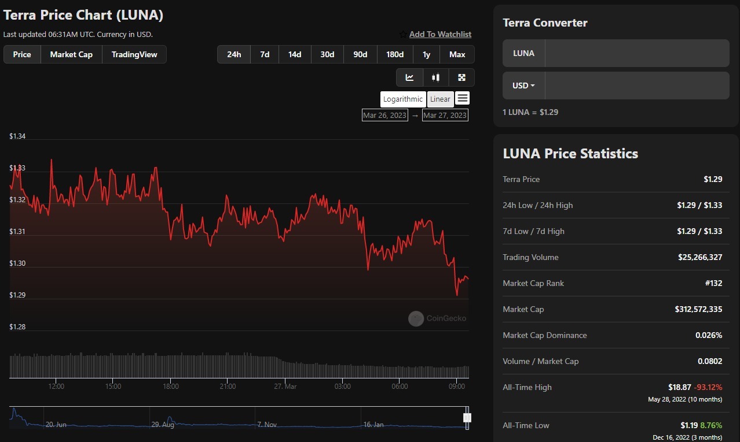Open the chart hamburger menu icon
This screenshot has width=740, height=442.
[462, 98]
